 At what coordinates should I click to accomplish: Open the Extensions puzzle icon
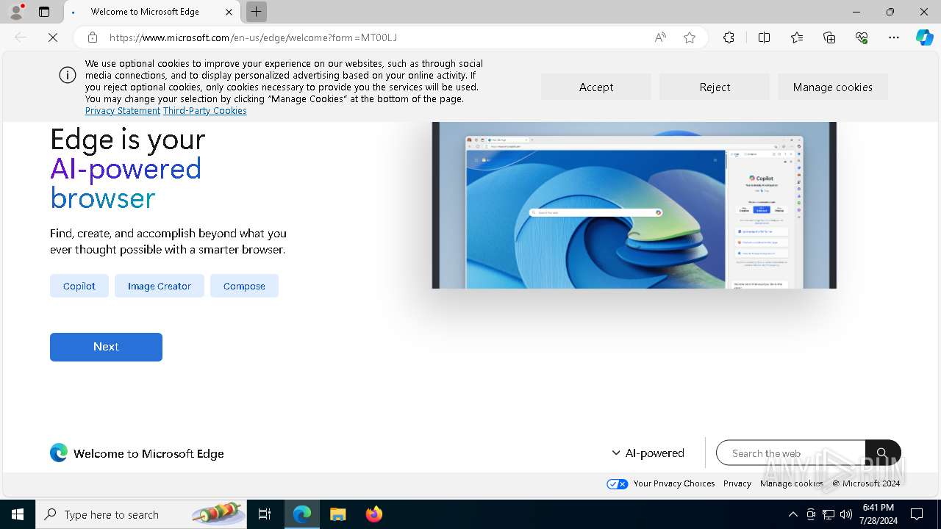pyautogui.click(x=729, y=37)
